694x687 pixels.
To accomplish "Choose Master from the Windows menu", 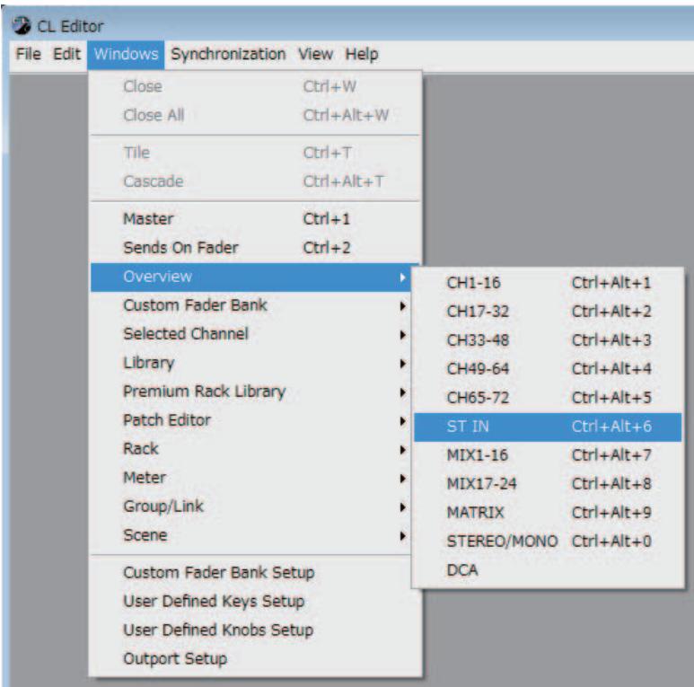I will (255, 218).
